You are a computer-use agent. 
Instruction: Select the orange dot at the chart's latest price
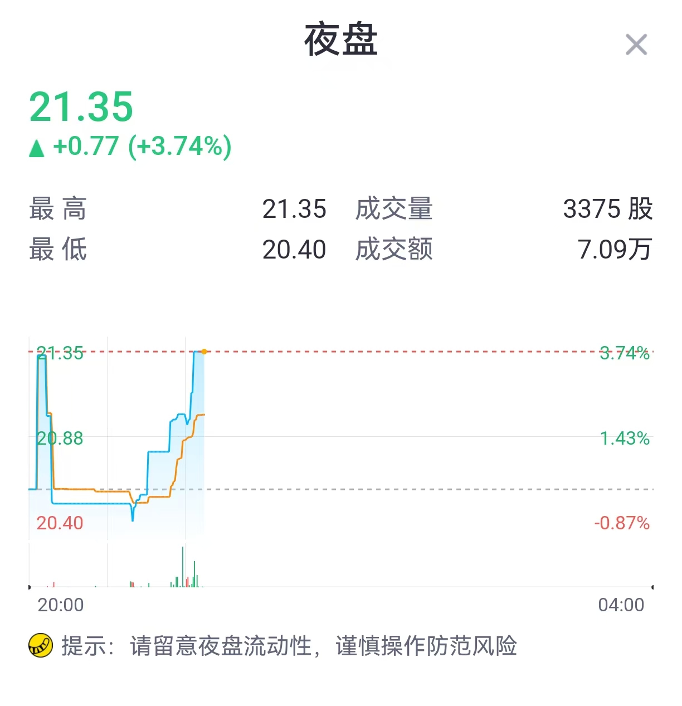click(x=204, y=352)
